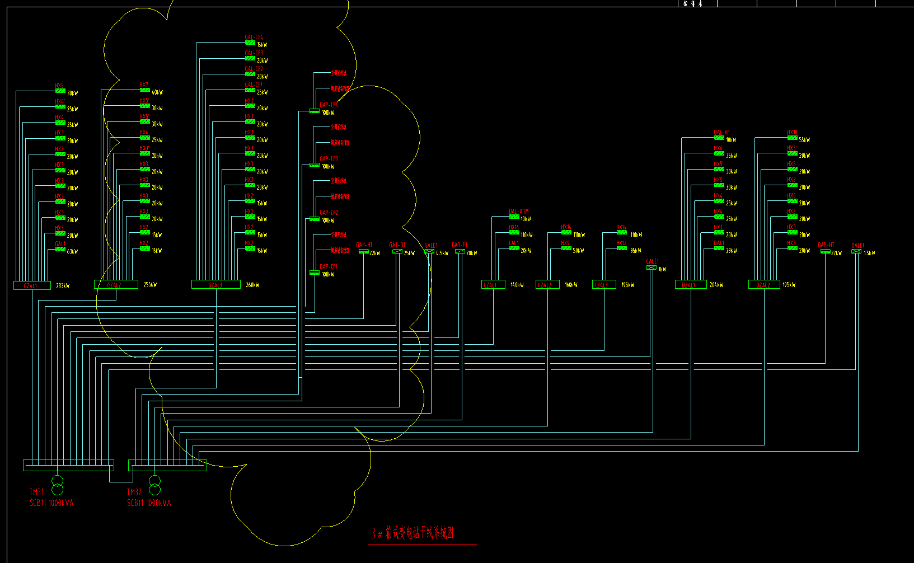Screen dimensions: 914x563
Task: Select the drawing title 3#箱式变电站干线系统图
Action: (x=413, y=533)
